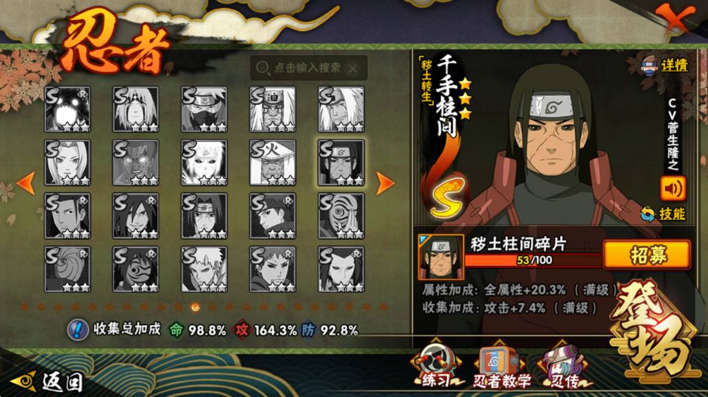708x397 pixels.
Task: Select the masked Kakashi ninja thumbnail
Action: 204,109
